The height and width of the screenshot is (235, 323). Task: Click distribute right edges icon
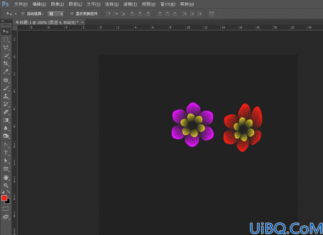coord(199,14)
